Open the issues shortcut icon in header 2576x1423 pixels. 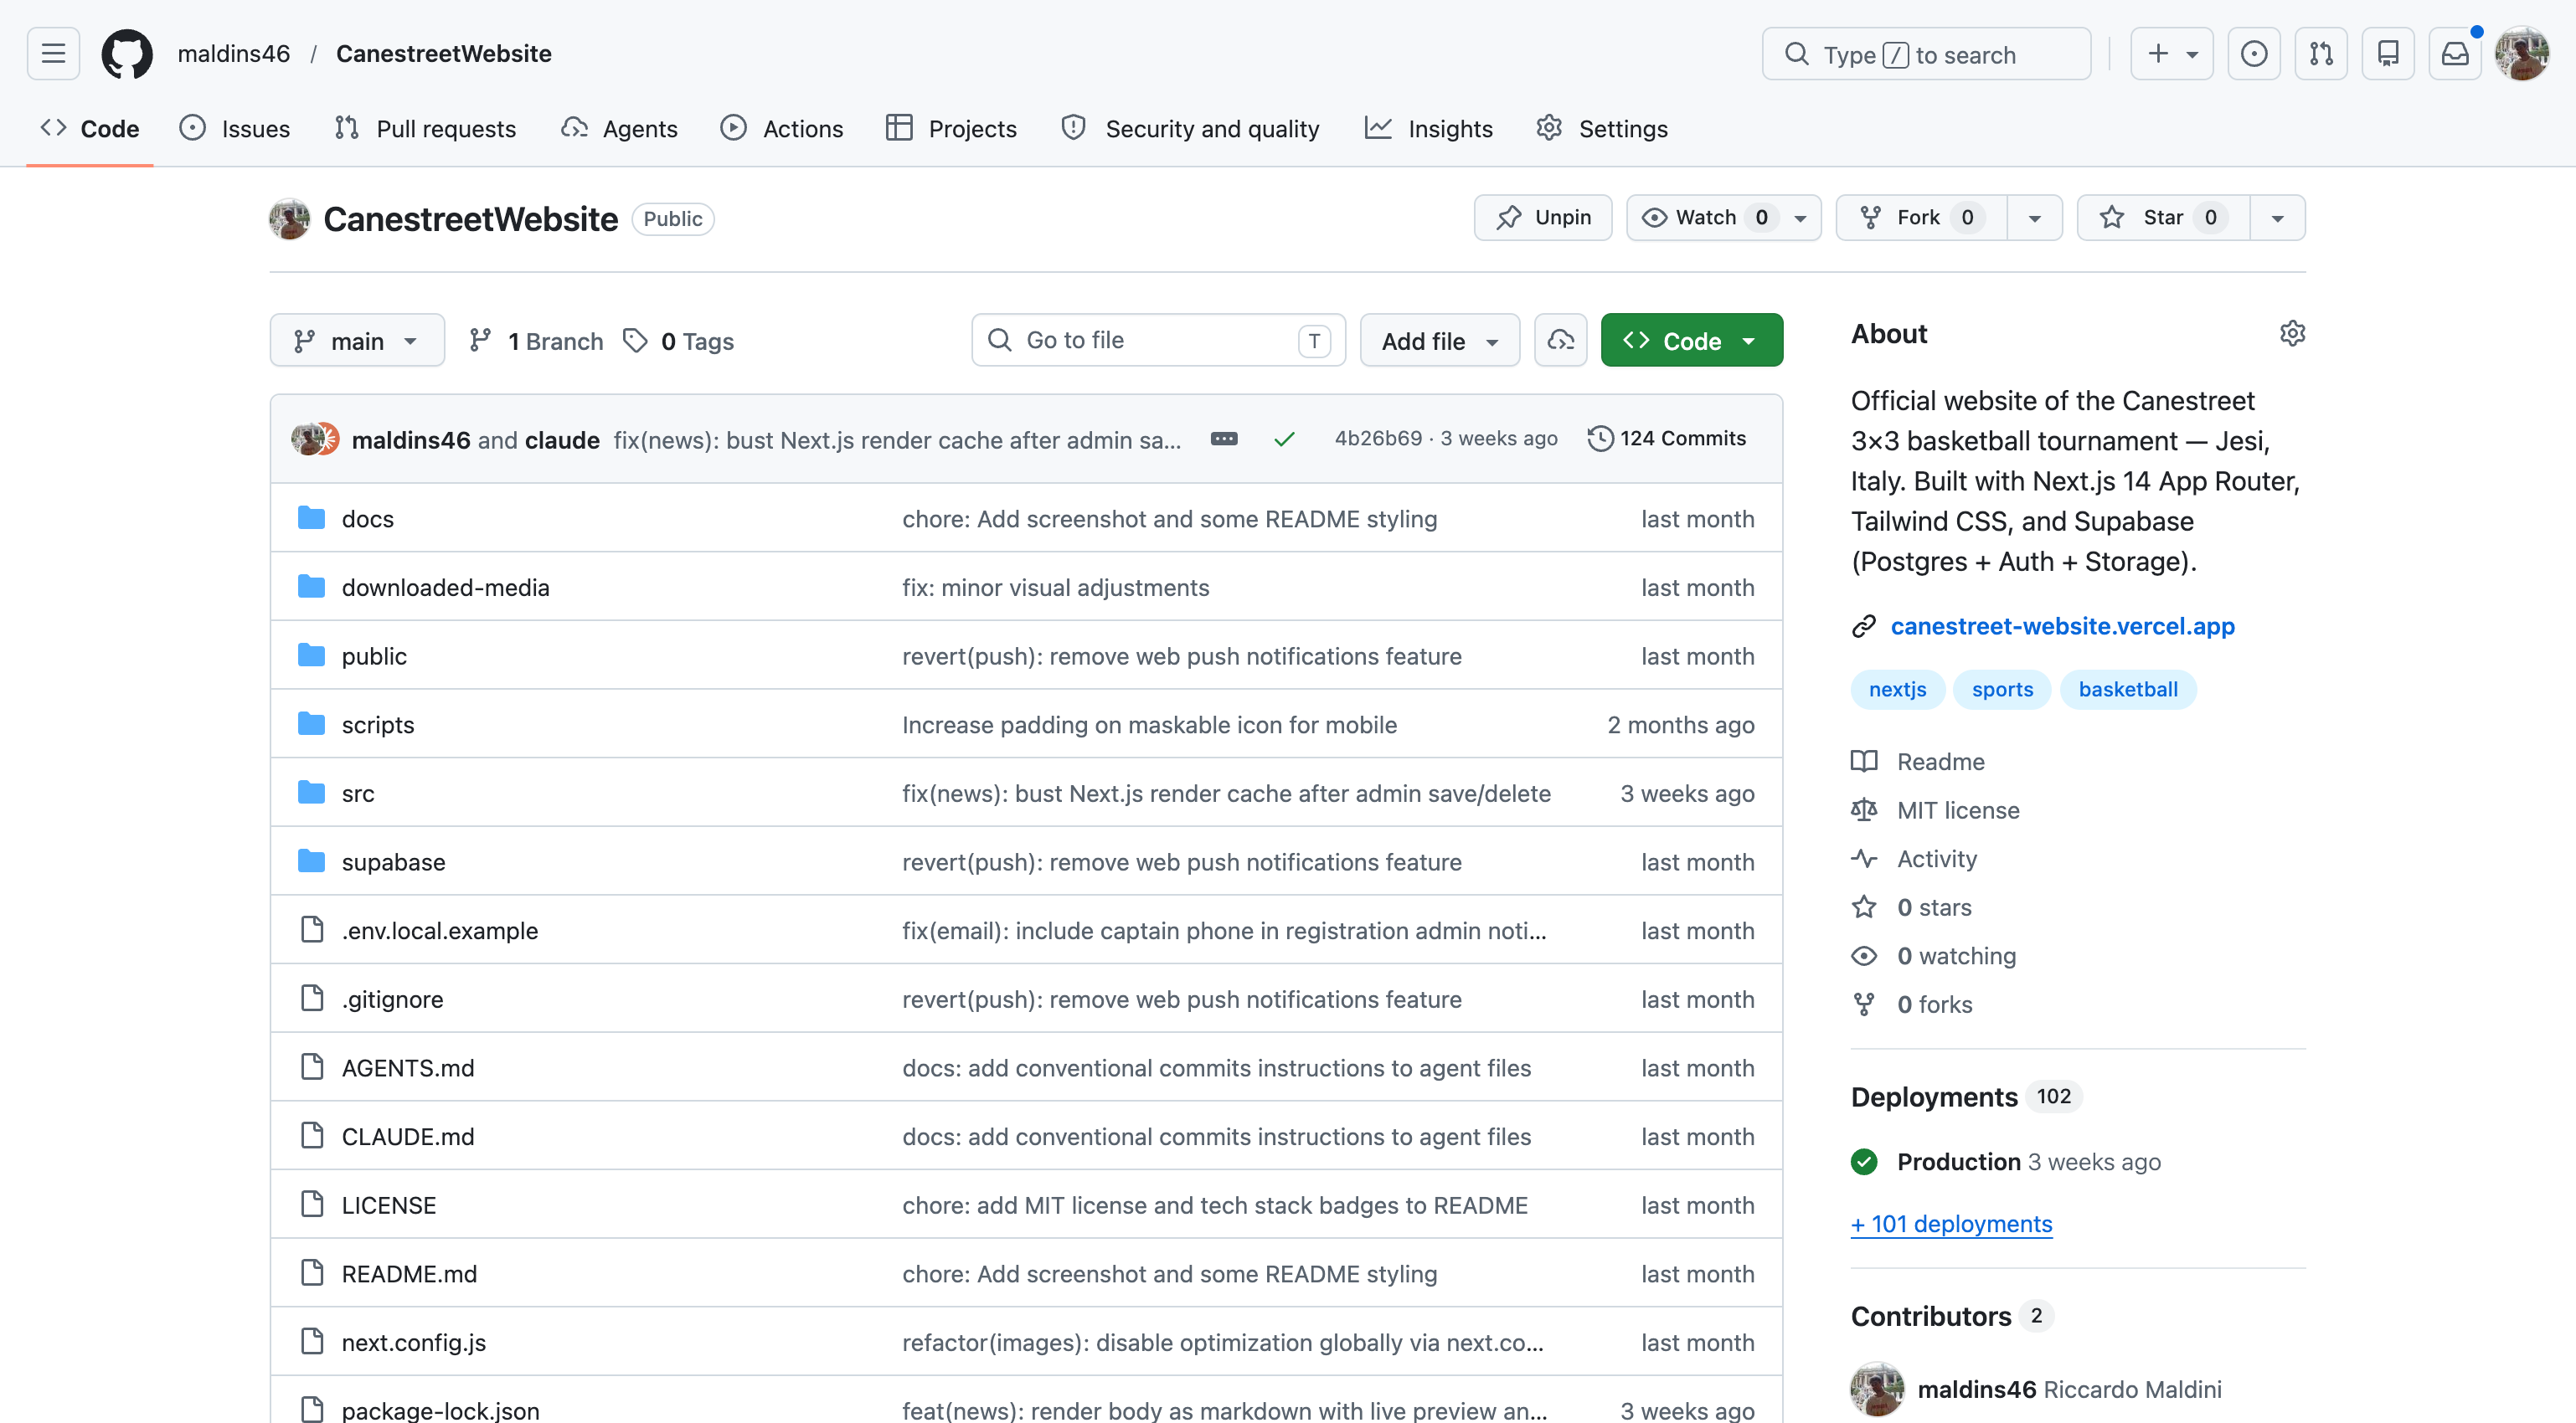point(2254,54)
